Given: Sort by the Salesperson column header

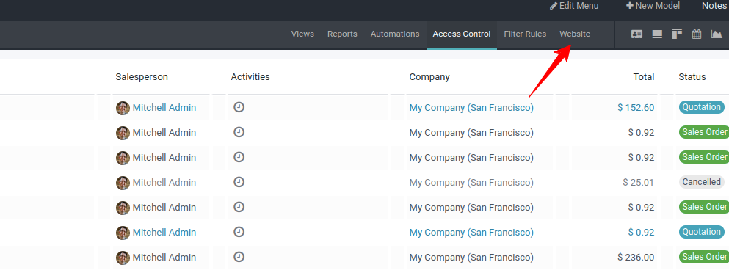Looking at the screenshot, I should [x=142, y=77].
